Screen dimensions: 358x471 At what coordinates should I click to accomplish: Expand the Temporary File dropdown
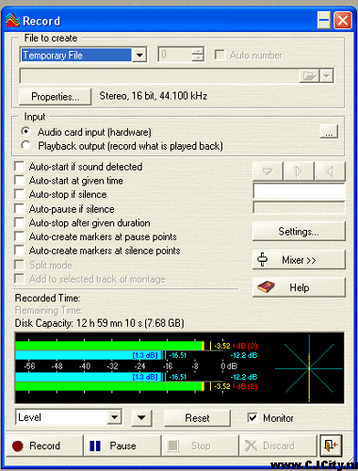click(139, 56)
